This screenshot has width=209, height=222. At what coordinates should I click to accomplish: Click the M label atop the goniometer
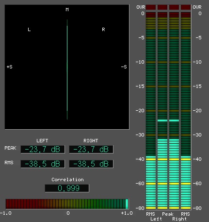pyautogui.click(x=67, y=10)
